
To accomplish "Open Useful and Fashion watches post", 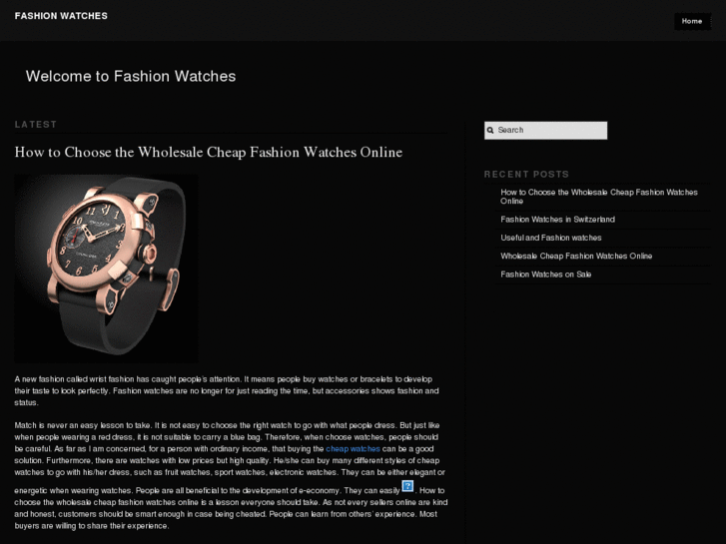I will tap(551, 238).
